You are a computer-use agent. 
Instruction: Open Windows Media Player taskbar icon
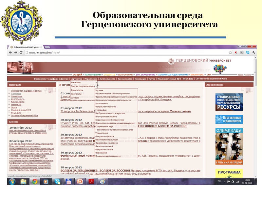coord(46,182)
